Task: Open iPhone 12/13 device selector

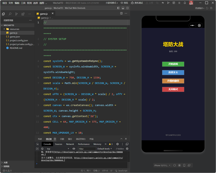Action: tap(162, 165)
